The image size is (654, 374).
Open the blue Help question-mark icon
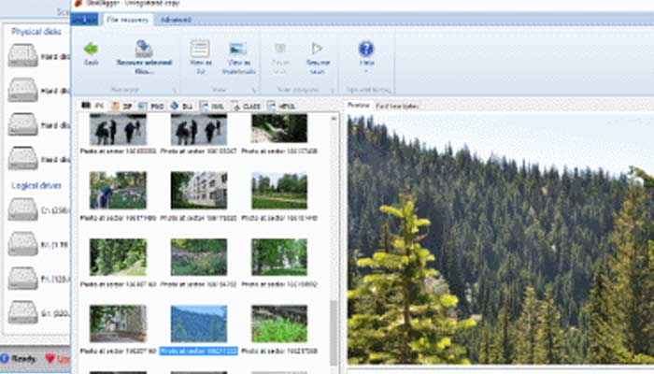(x=366, y=49)
